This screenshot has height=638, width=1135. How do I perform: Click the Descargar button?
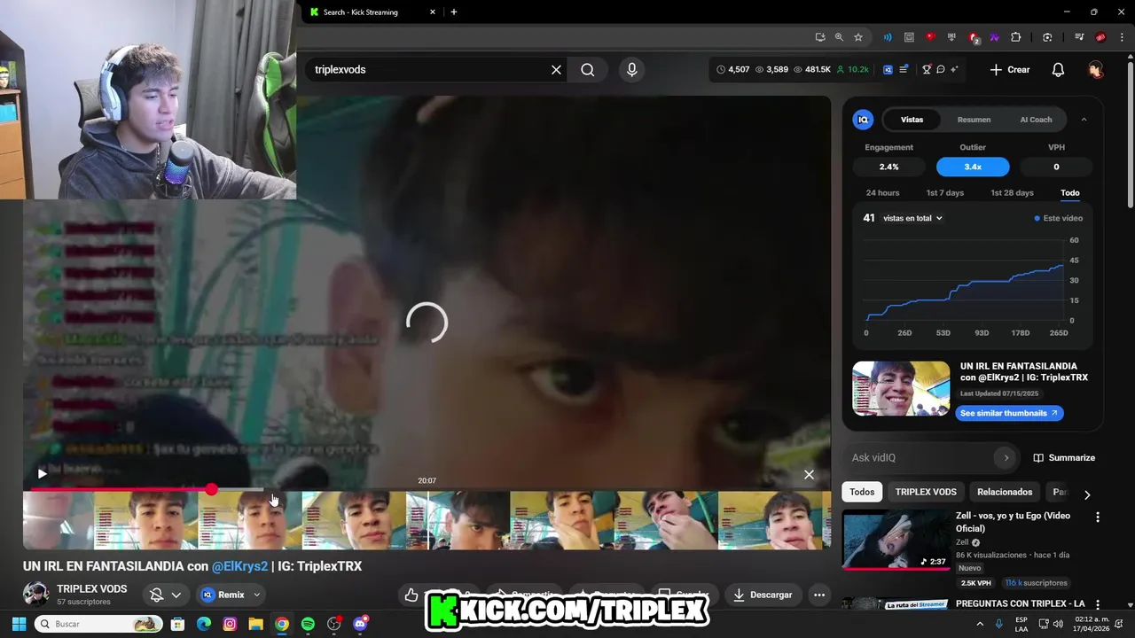pyautogui.click(x=763, y=595)
